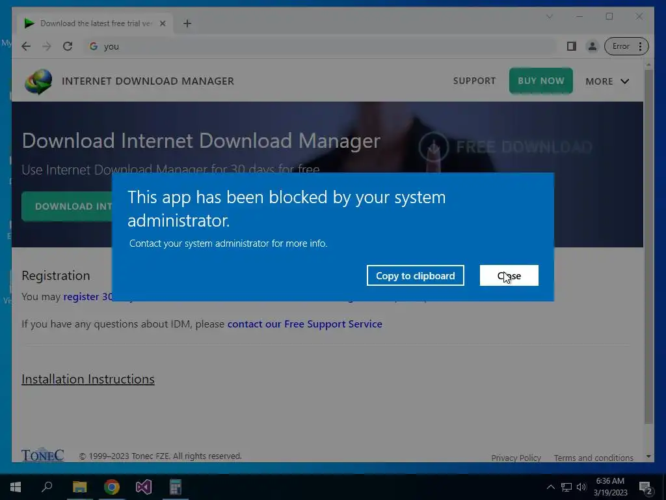This screenshot has height=500, width=666.
Task: Open Terms and conditions link
Action: pos(593,458)
